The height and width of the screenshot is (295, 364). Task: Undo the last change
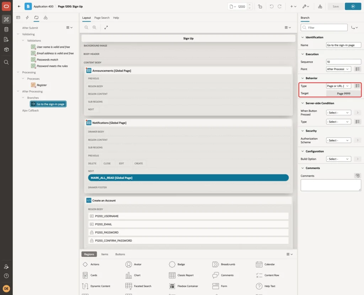[x=271, y=6]
